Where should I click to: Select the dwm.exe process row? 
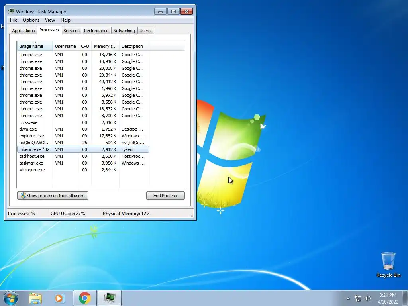[x=83, y=129]
